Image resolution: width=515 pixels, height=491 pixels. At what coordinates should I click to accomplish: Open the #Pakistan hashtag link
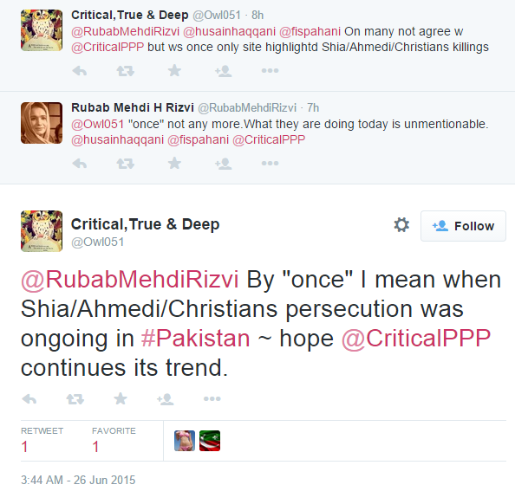195,338
